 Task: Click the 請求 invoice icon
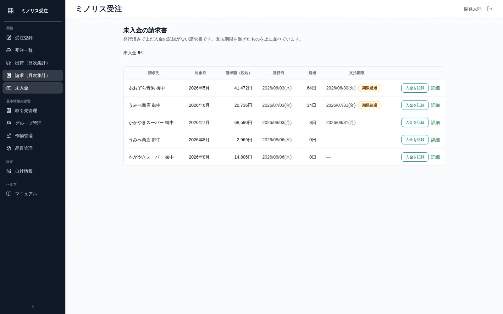(9, 75)
